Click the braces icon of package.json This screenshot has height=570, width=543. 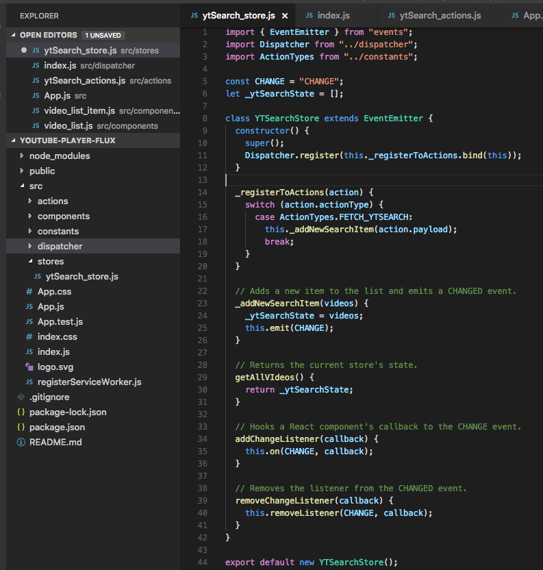(x=21, y=427)
